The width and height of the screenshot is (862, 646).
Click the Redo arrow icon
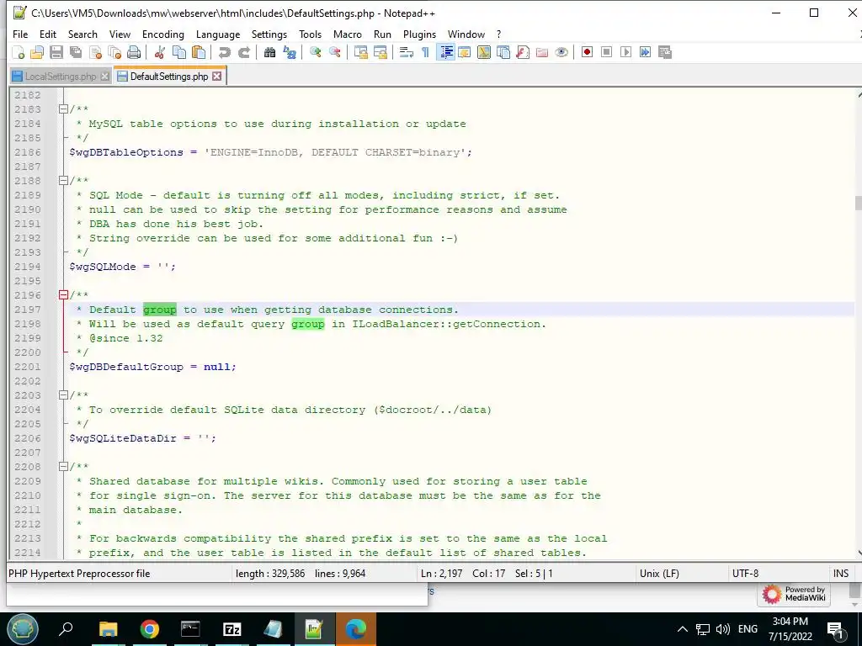(x=243, y=52)
